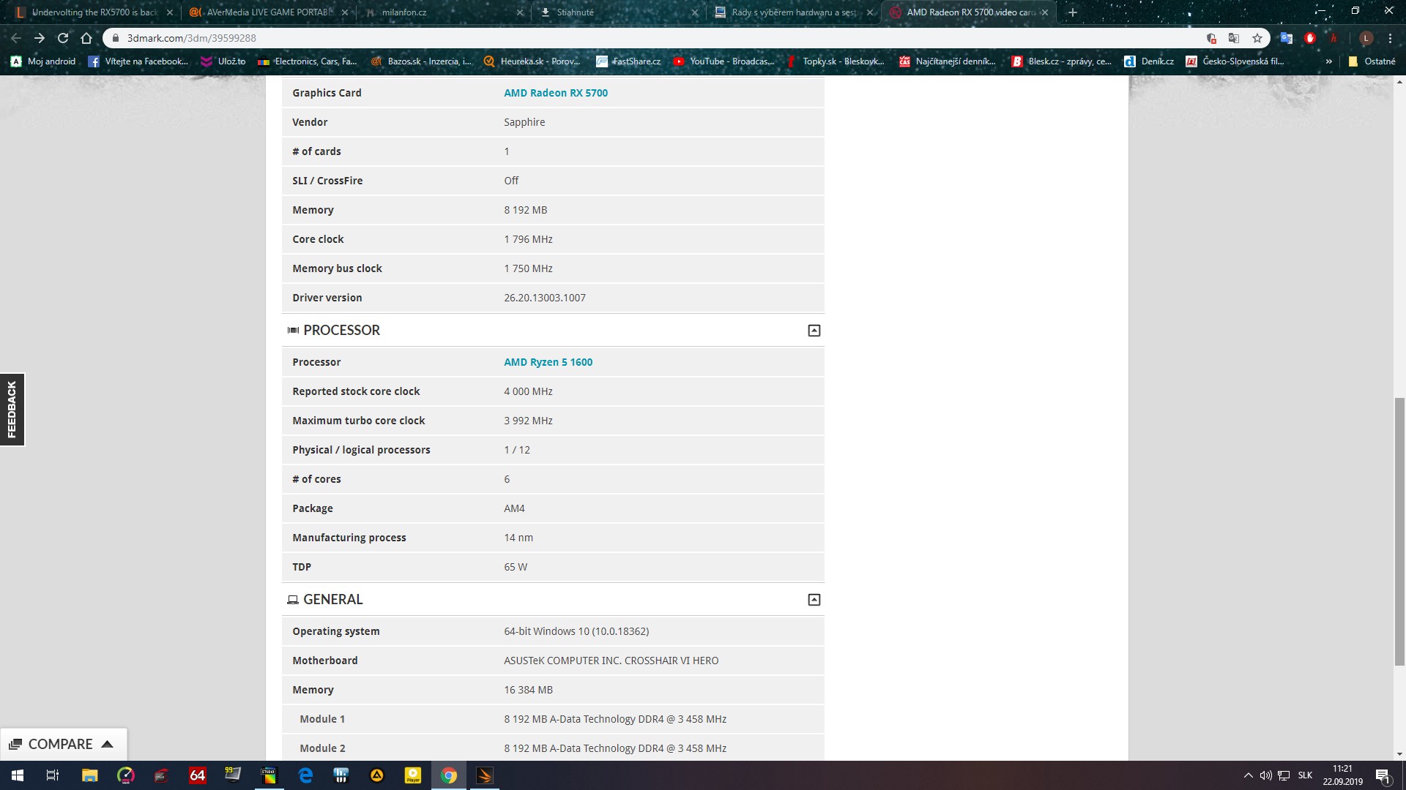Screen dimensions: 1406x790
Task: Open clock and calendar 11:21
Action: pos(1342,775)
